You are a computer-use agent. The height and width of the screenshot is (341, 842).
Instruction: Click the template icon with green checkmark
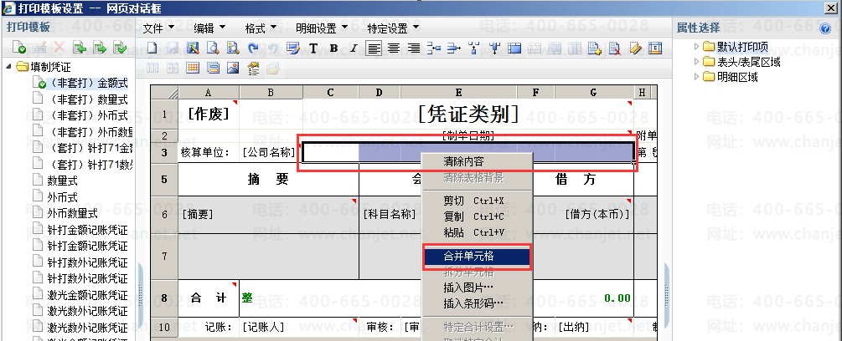[x=121, y=48]
